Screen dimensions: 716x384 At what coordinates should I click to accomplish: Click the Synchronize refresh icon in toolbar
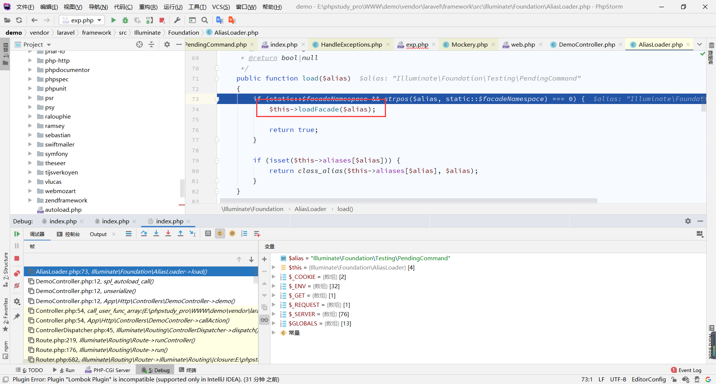pyautogui.click(x=19, y=20)
